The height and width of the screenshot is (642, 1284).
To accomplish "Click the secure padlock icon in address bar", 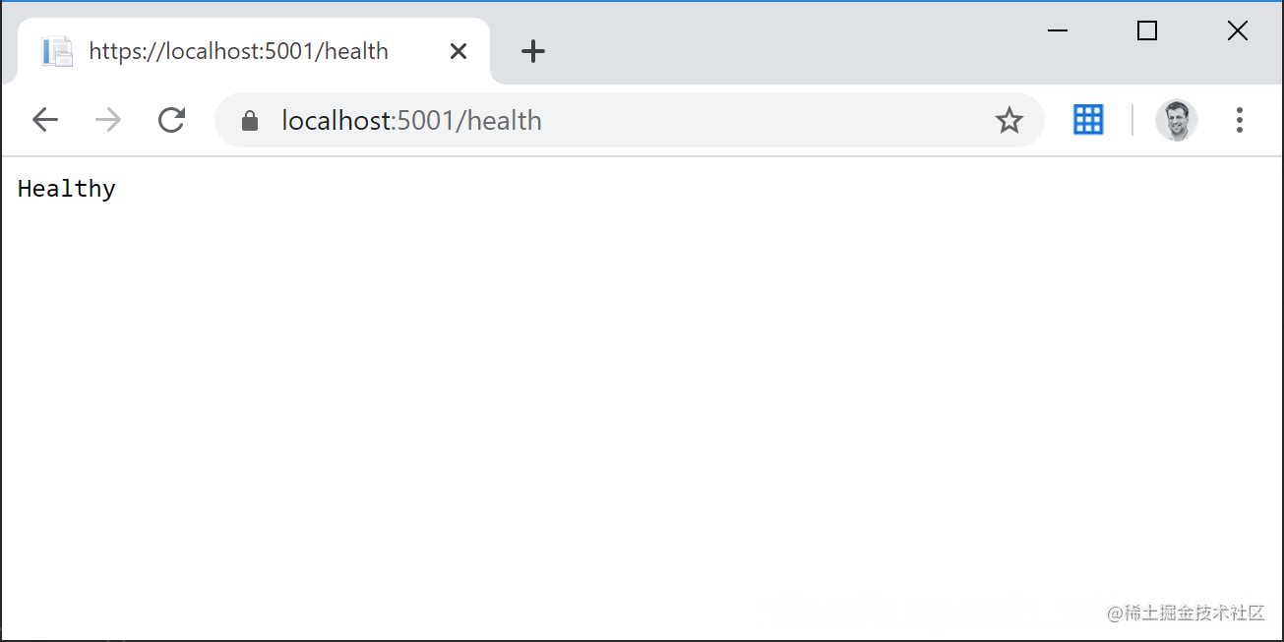I will [249, 119].
